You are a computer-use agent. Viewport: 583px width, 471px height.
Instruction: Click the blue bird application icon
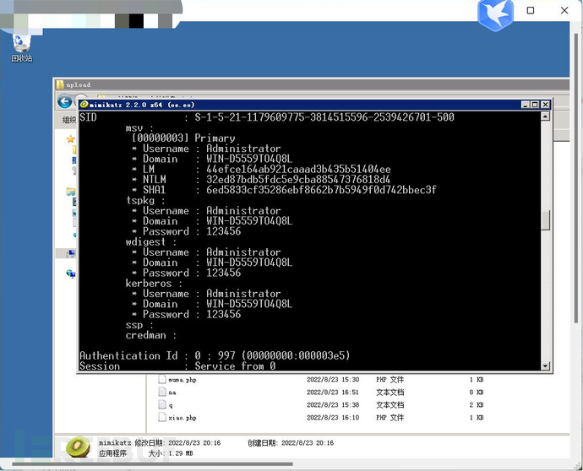[x=496, y=14]
